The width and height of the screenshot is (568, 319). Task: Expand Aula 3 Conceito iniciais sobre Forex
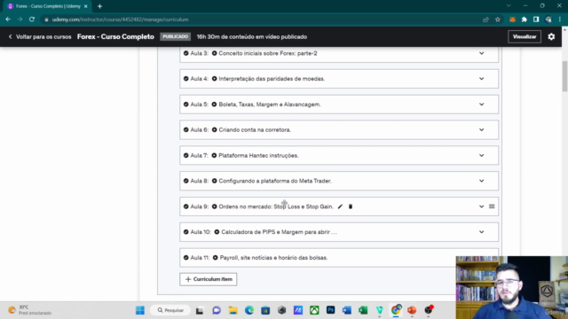(x=481, y=53)
